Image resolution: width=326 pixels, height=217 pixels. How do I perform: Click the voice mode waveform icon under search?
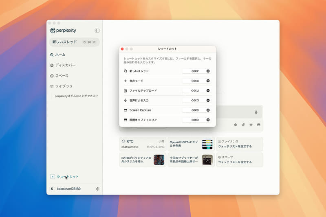(x=251, y=125)
